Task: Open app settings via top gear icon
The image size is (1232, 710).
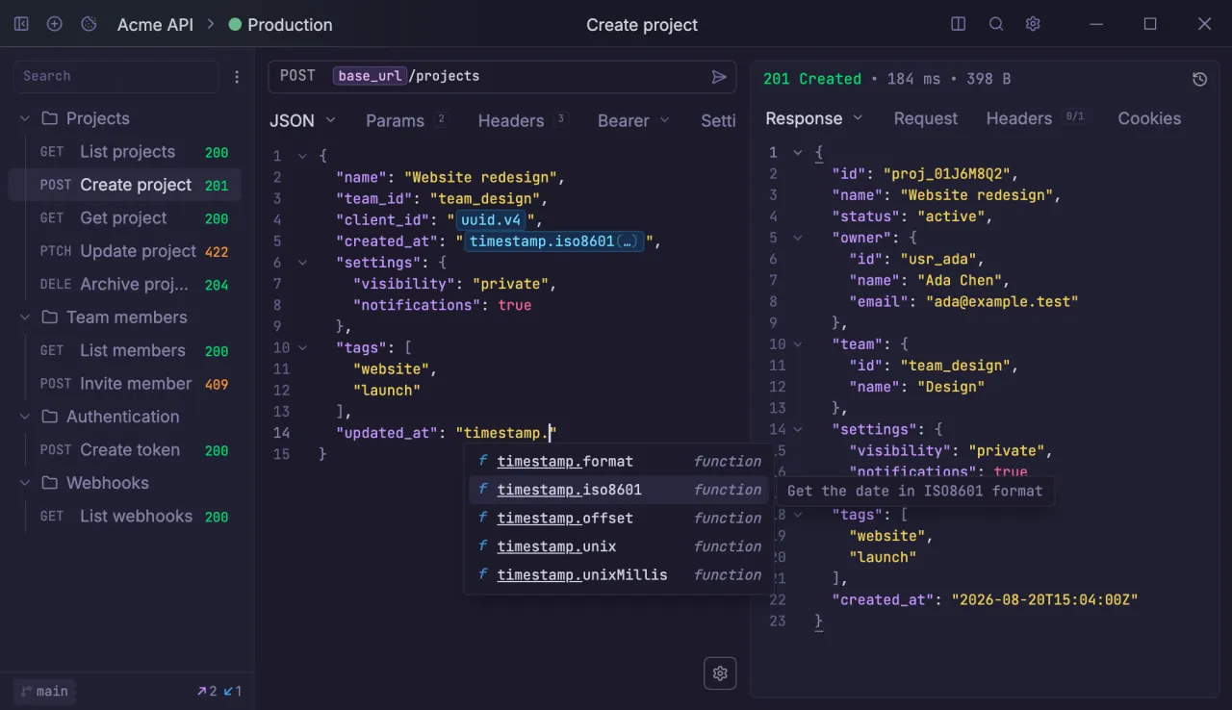Action: (1033, 24)
